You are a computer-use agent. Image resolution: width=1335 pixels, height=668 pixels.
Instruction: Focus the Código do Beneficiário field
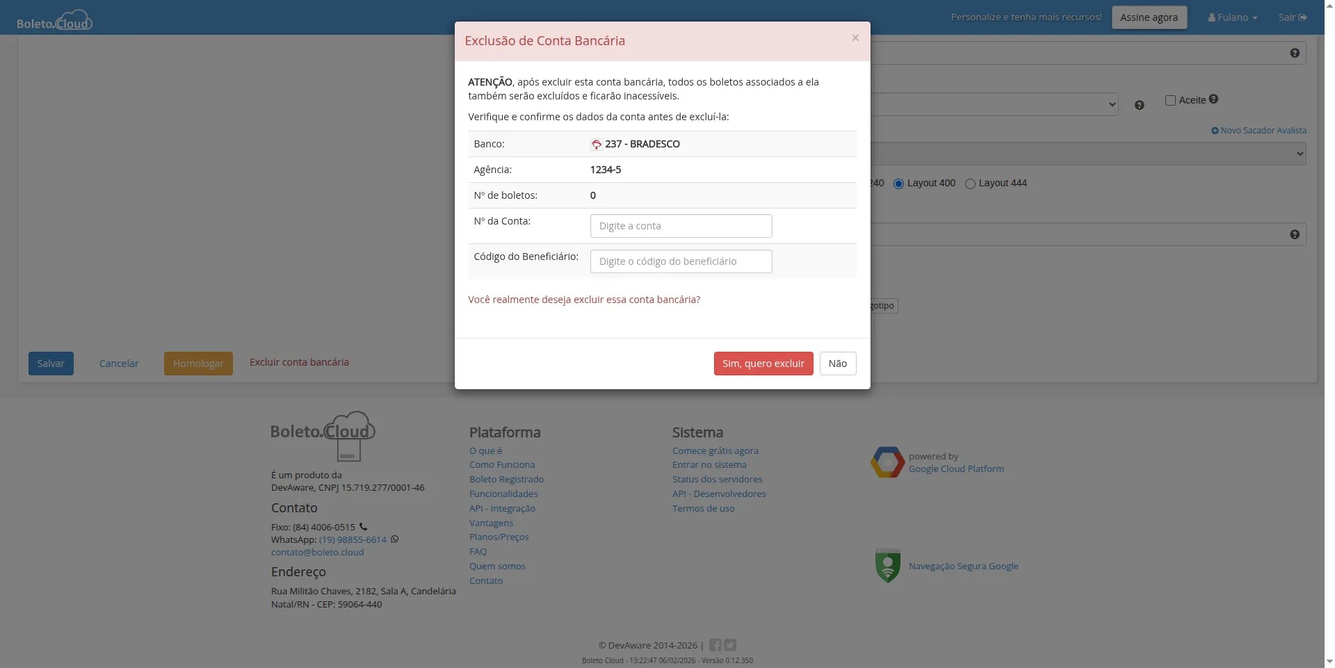tap(681, 261)
